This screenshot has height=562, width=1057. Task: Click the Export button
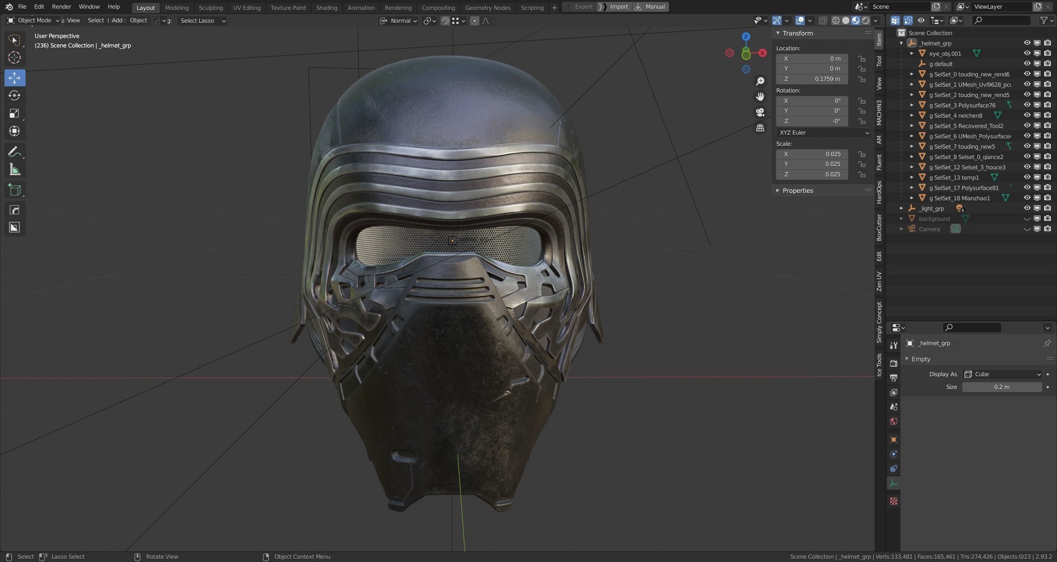point(580,7)
